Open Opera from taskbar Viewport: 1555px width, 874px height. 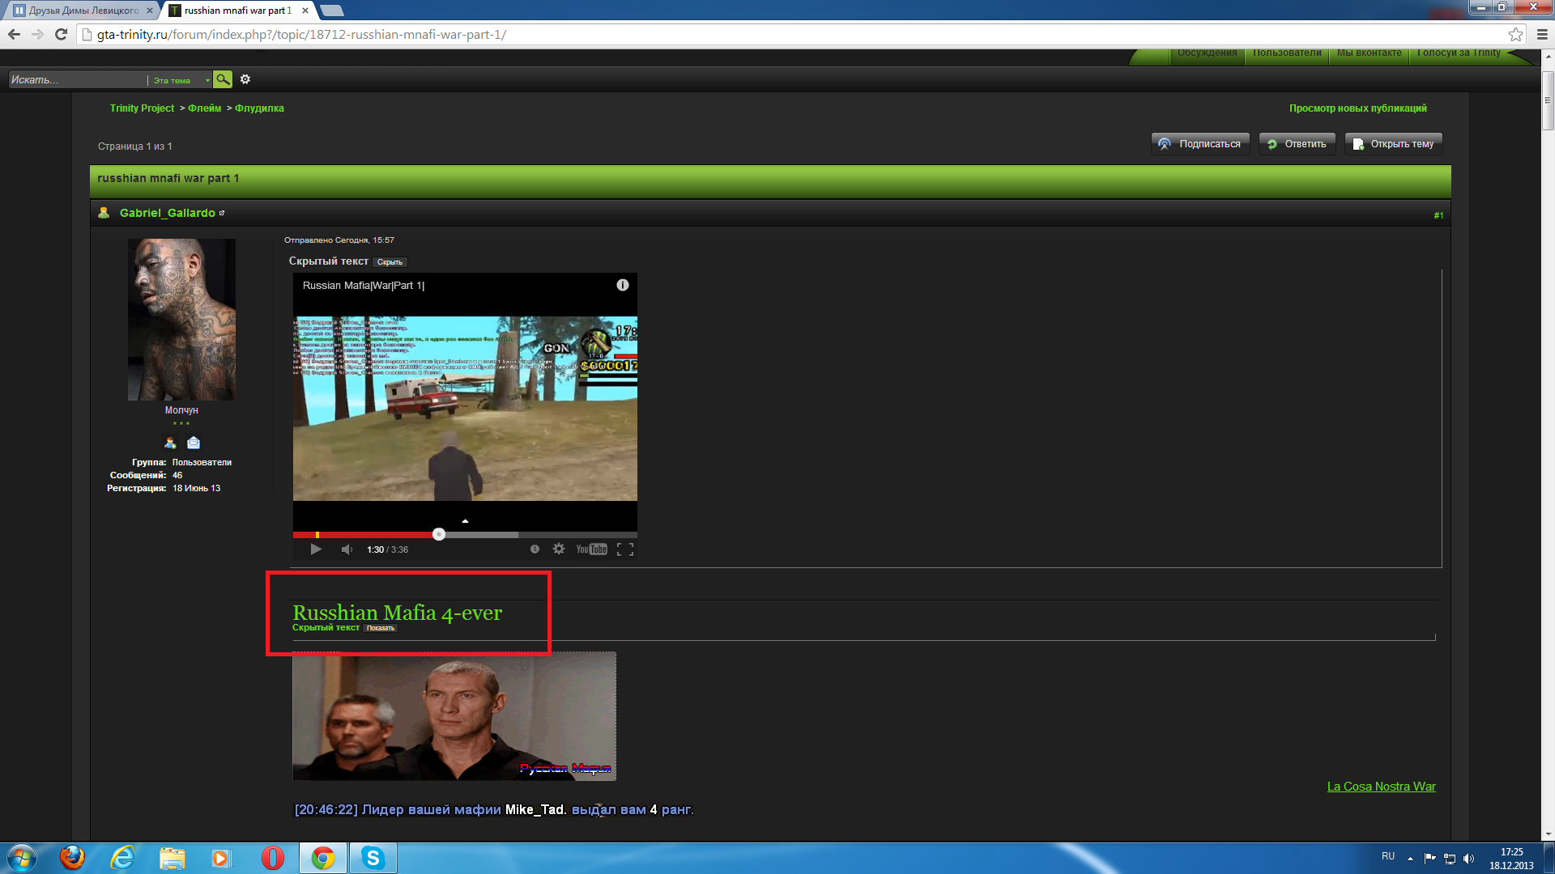tap(273, 858)
